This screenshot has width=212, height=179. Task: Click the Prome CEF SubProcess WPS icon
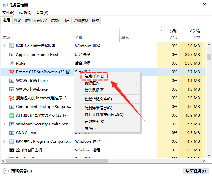12,72
